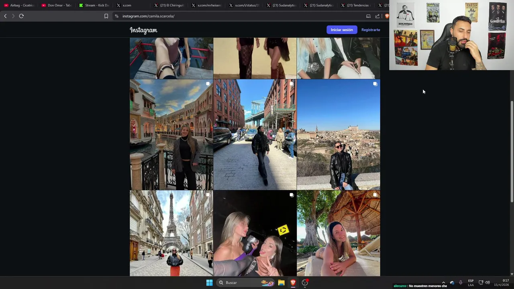The width and height of the screenshot is (514, 289).
Task: Click the Registrarte link
Action: pos(371,30)
